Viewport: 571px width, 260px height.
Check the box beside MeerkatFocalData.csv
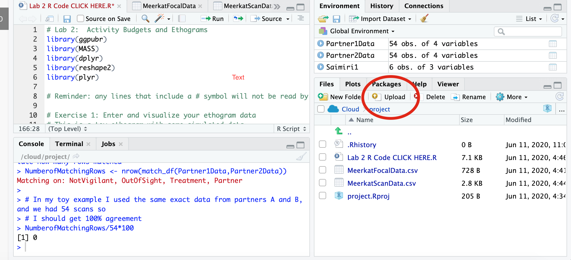click(x=323, y=170)
